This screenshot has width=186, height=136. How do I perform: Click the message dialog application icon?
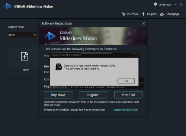(59, 67)
